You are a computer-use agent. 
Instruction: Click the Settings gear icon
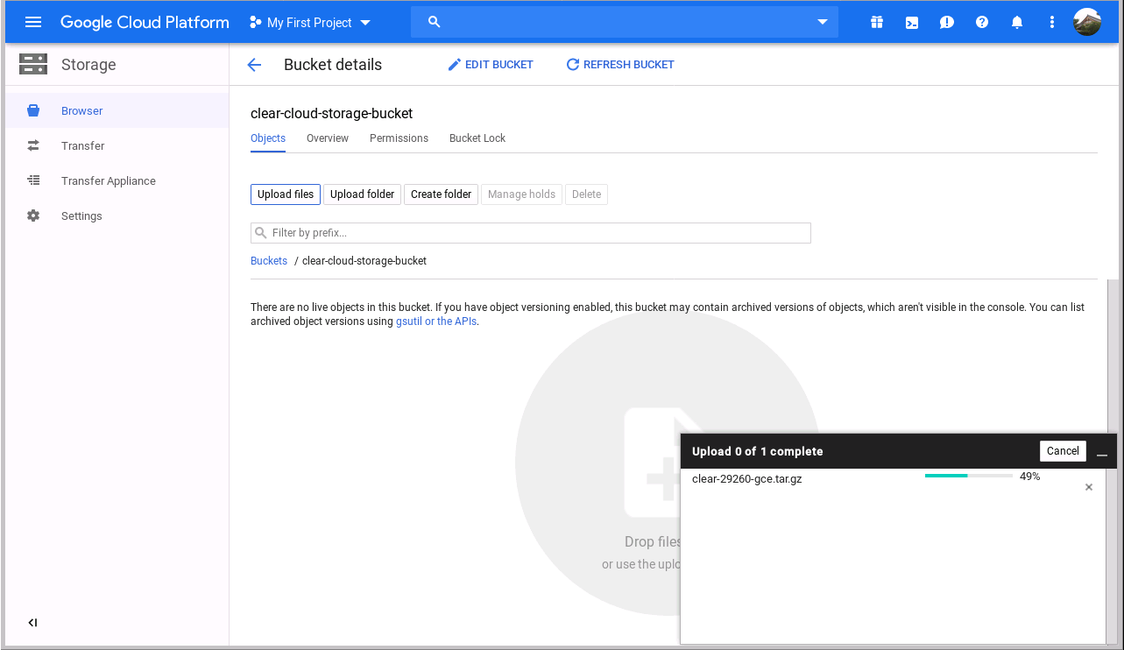point(33,216)
